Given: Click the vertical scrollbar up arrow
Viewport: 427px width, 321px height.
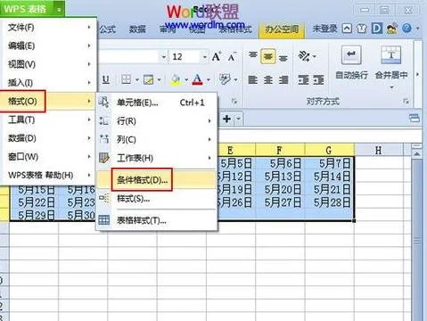Looking at the screenshot, I should click(x=417, y=154).
